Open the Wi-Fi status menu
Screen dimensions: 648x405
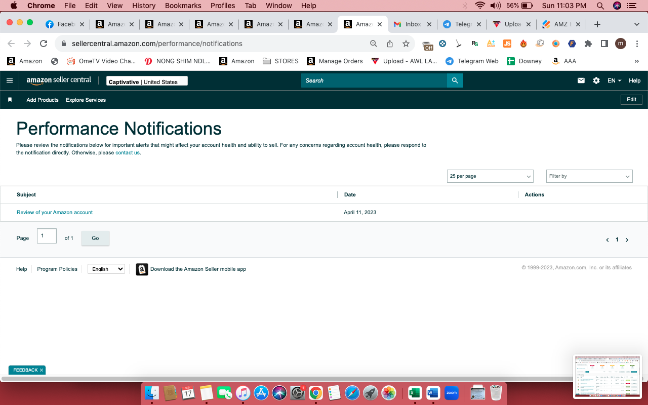point(480,6)
